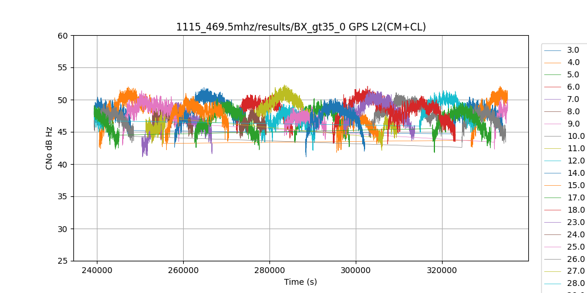This screenshot has width=587, height=293.
Task: Toggle series 26.0 label in legend
Action: pyautogui.click(x=575, y=260)
